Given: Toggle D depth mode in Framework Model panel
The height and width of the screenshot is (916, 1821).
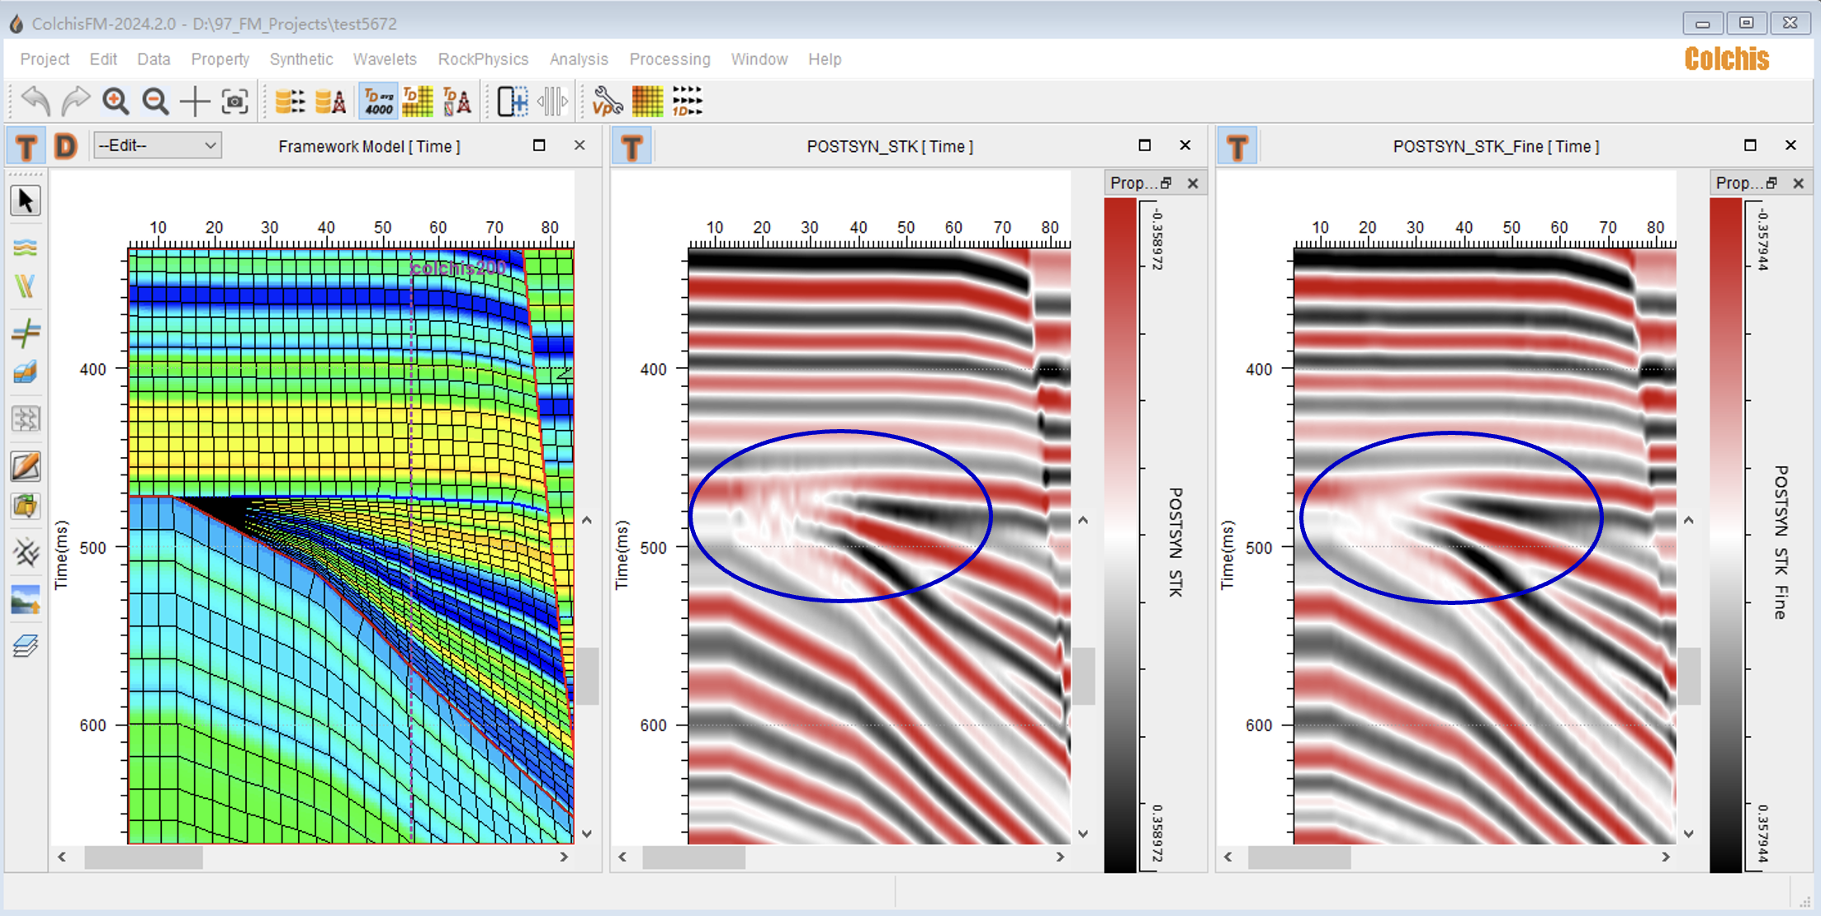Looking at the screenshot, I should (x=65, y=147).
